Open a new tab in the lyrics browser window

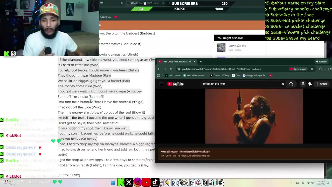(169, 3)
